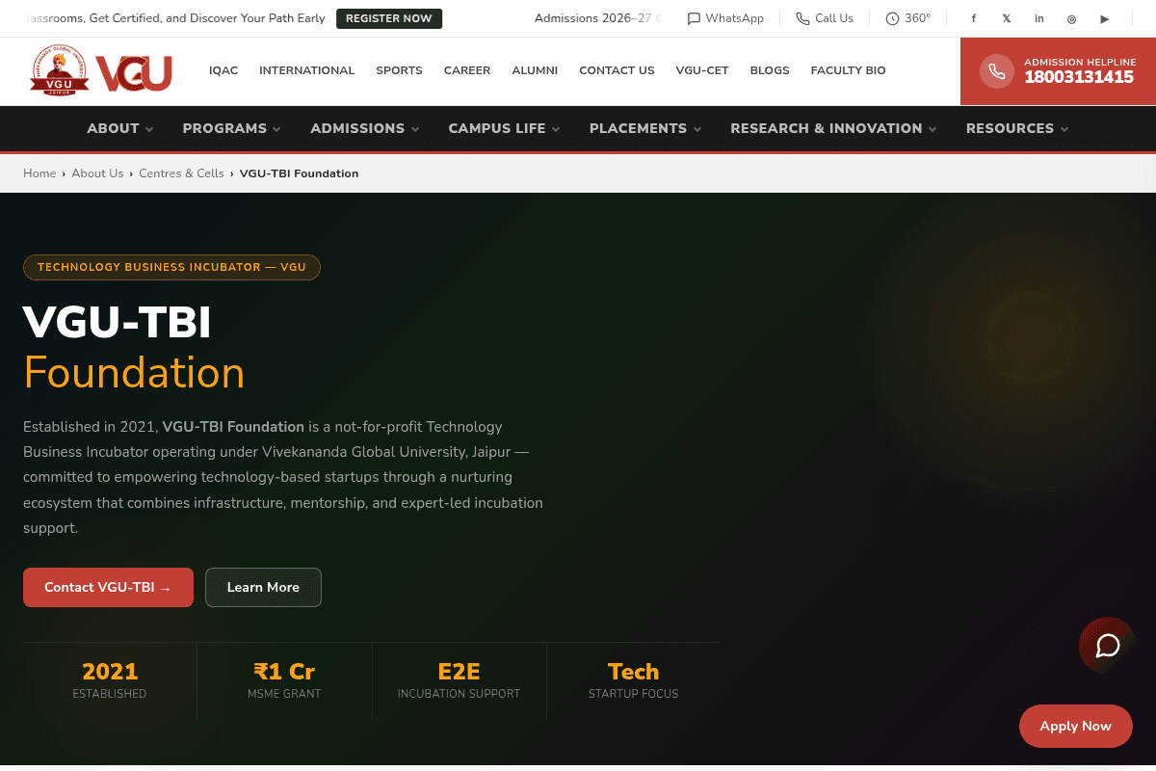Open the X (Twitter) social icon
This screenshot has width=1156, height=771.
(1007, 18)
